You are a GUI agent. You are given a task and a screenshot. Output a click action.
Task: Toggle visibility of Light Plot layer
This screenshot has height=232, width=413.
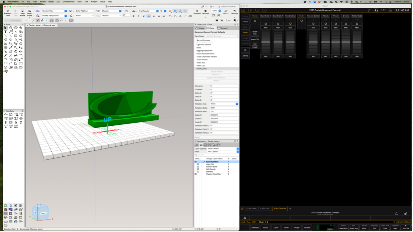tap(198, 164)
